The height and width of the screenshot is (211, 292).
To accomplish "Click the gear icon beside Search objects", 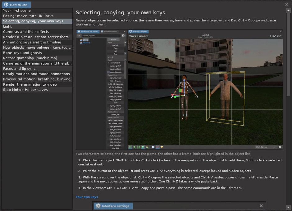I will [x=123, y=36].
